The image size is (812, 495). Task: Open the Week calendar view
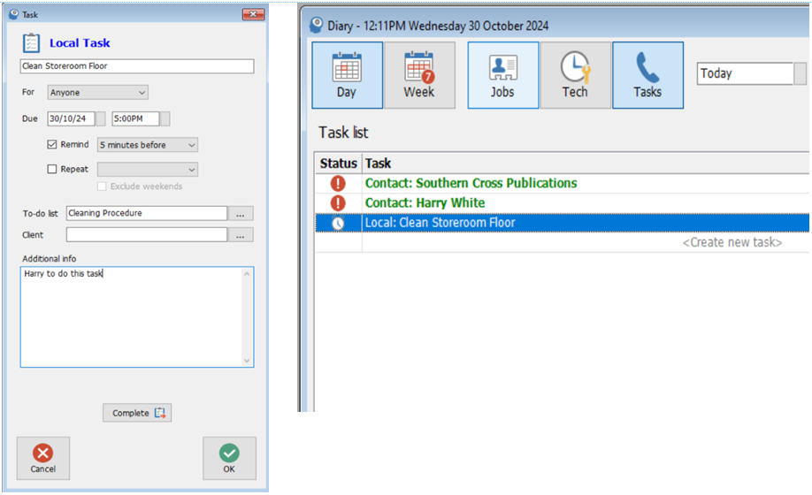coord(419,75)
